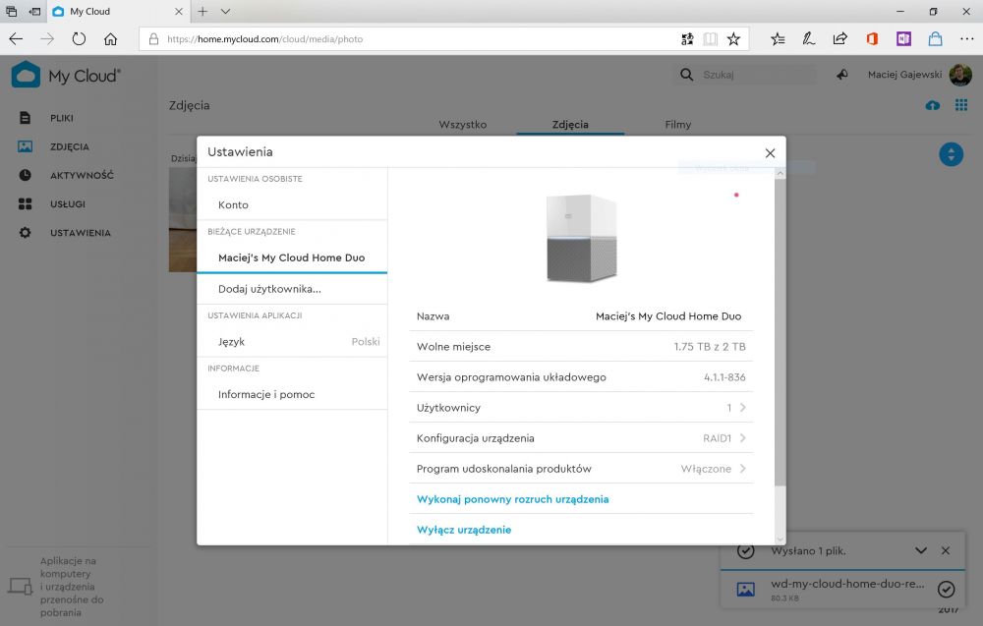
Task: Click browser forward arrow
Action: click(47, 39)
